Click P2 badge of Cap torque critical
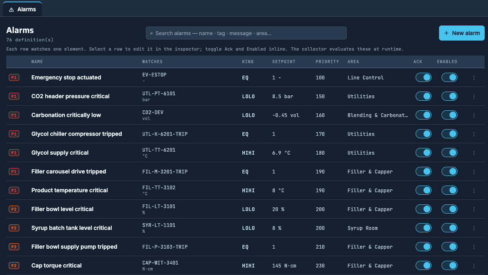488x275 pixels. coord(14,265)
